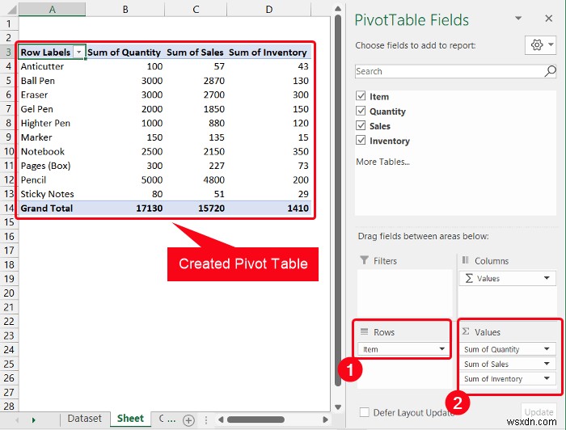
Task: Add a new sheet with the plus icon
Action: click(x=188, y=420)
